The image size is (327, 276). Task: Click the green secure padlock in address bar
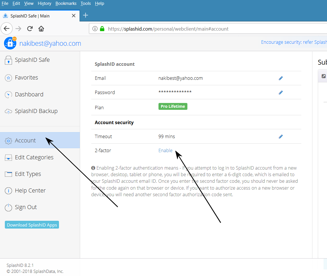[102, 29]
